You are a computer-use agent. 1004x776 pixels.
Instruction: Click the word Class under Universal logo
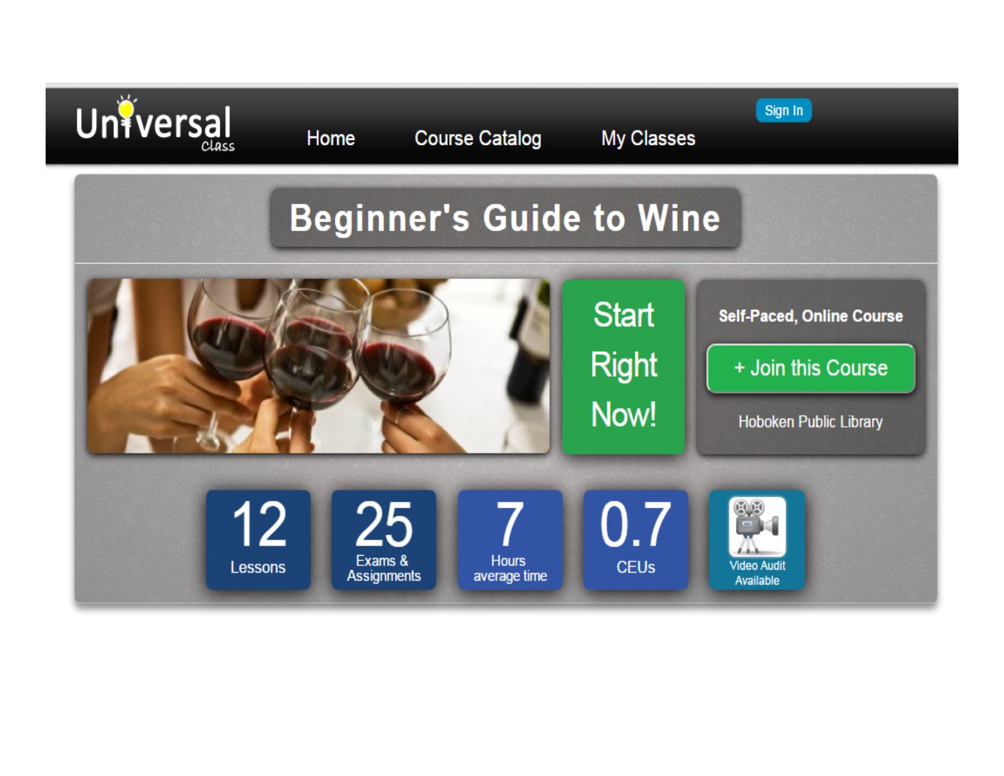[x=218, y=146]
